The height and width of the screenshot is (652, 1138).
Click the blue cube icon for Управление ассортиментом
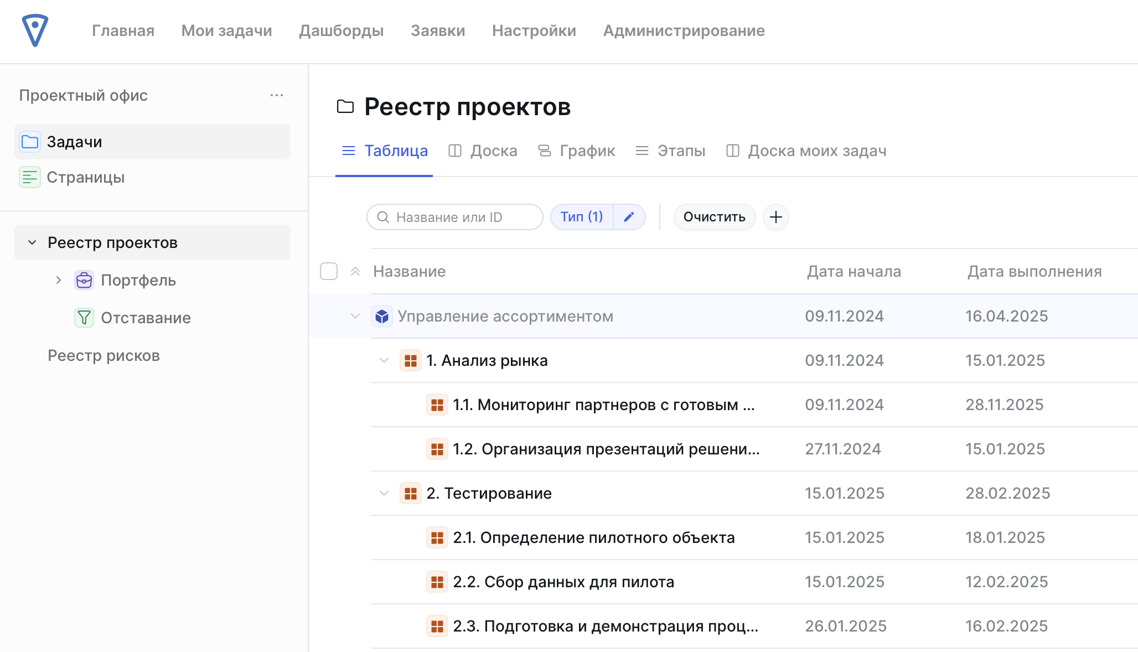coord(382,316)
